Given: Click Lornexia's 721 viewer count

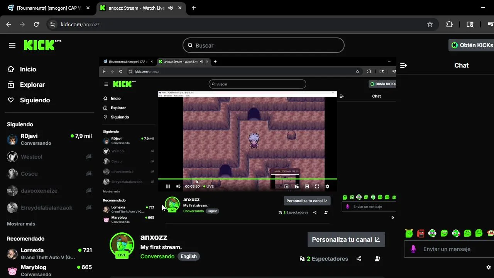Looking at the screenshot, I should pyautogui.click(x=85, y=250).
